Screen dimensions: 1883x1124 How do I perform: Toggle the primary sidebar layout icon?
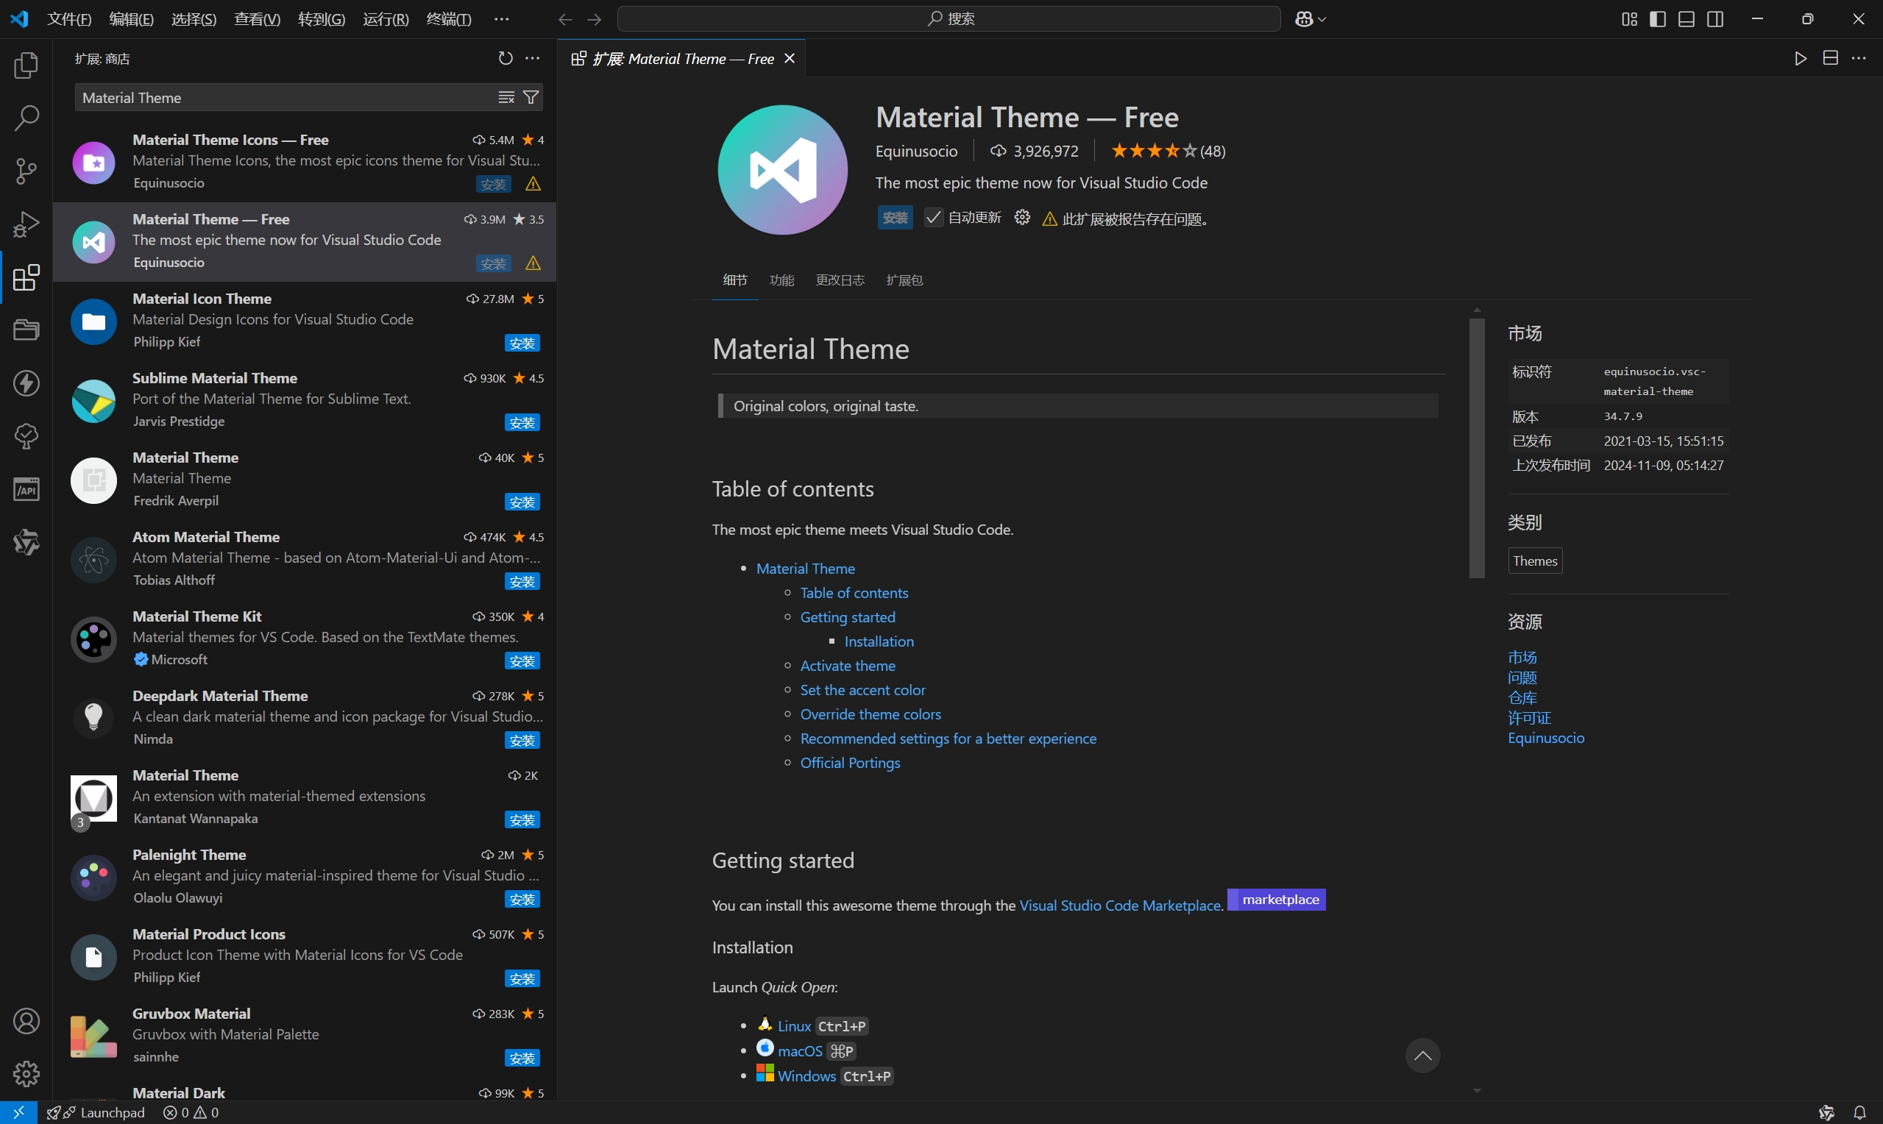point(1657,19)
